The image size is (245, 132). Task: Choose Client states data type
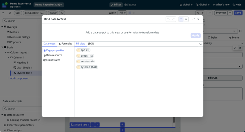click(x=52, y=60)
